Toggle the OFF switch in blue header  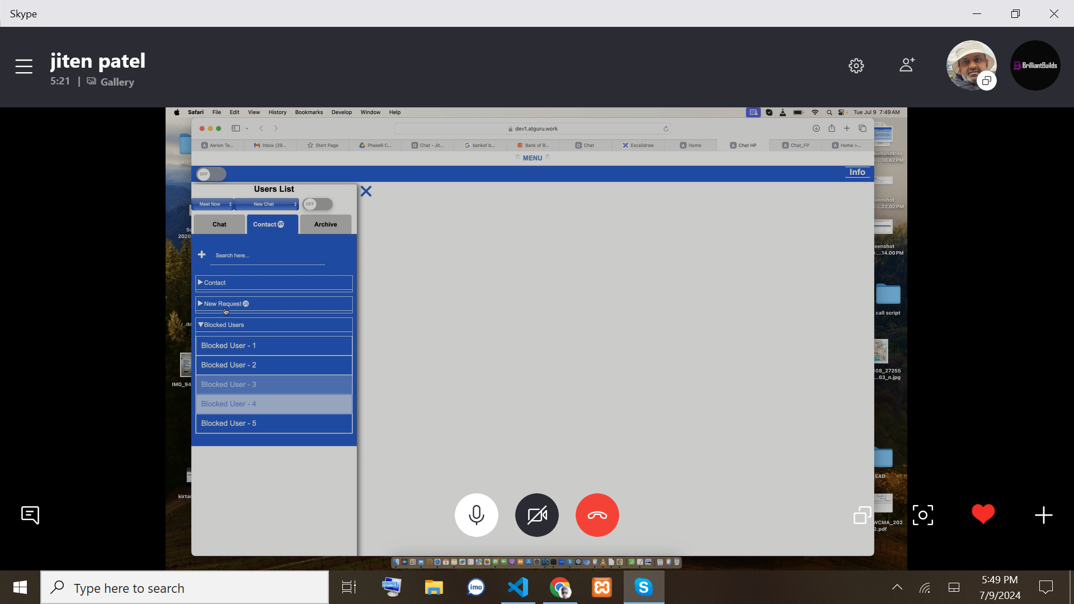211,174
